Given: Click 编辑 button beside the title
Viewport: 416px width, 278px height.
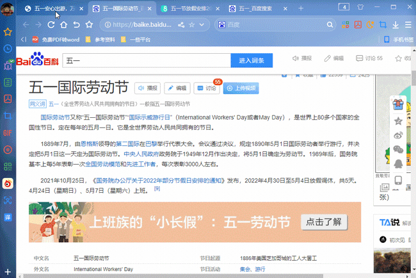Looking at the screenshot, I should pos(177,88).
